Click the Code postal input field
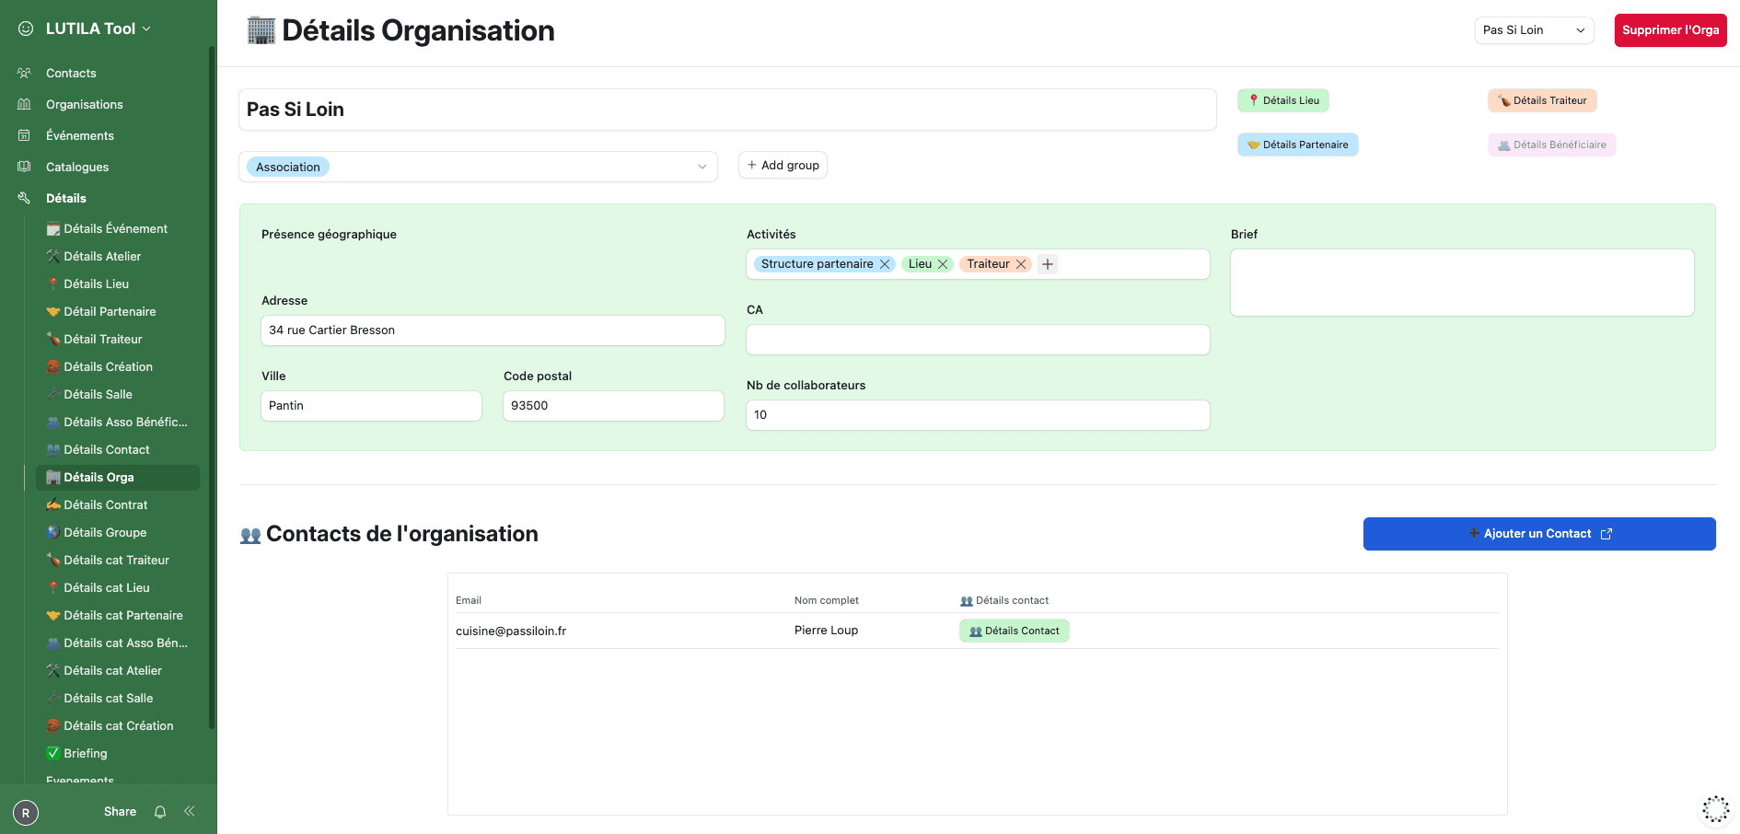Viewport: 1740px width, 834px height. click(613, 406)
